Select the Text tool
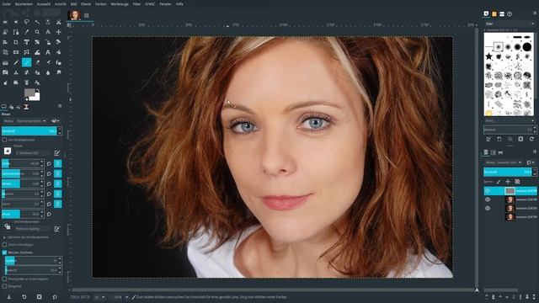This screenshot has height=303, width=539. click(48, 52)
